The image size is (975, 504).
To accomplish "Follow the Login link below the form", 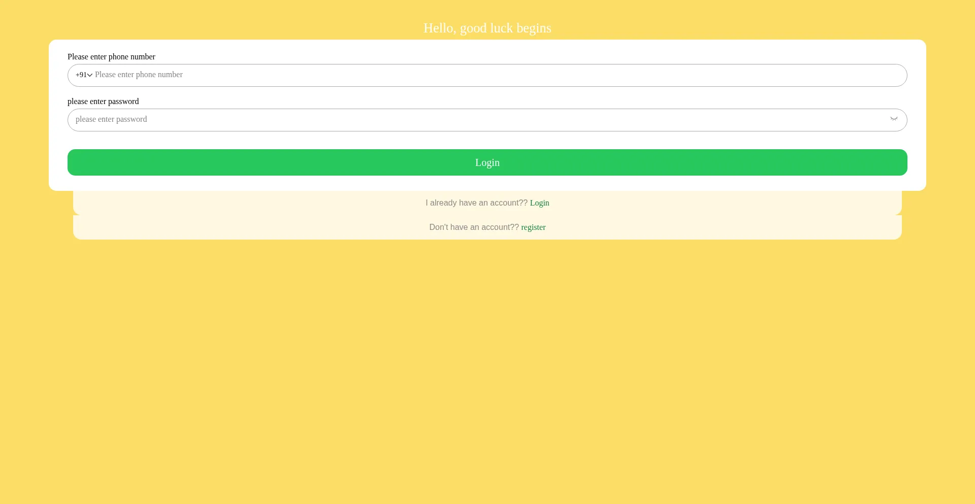I will pyautogui.click(x=539, y=203).
